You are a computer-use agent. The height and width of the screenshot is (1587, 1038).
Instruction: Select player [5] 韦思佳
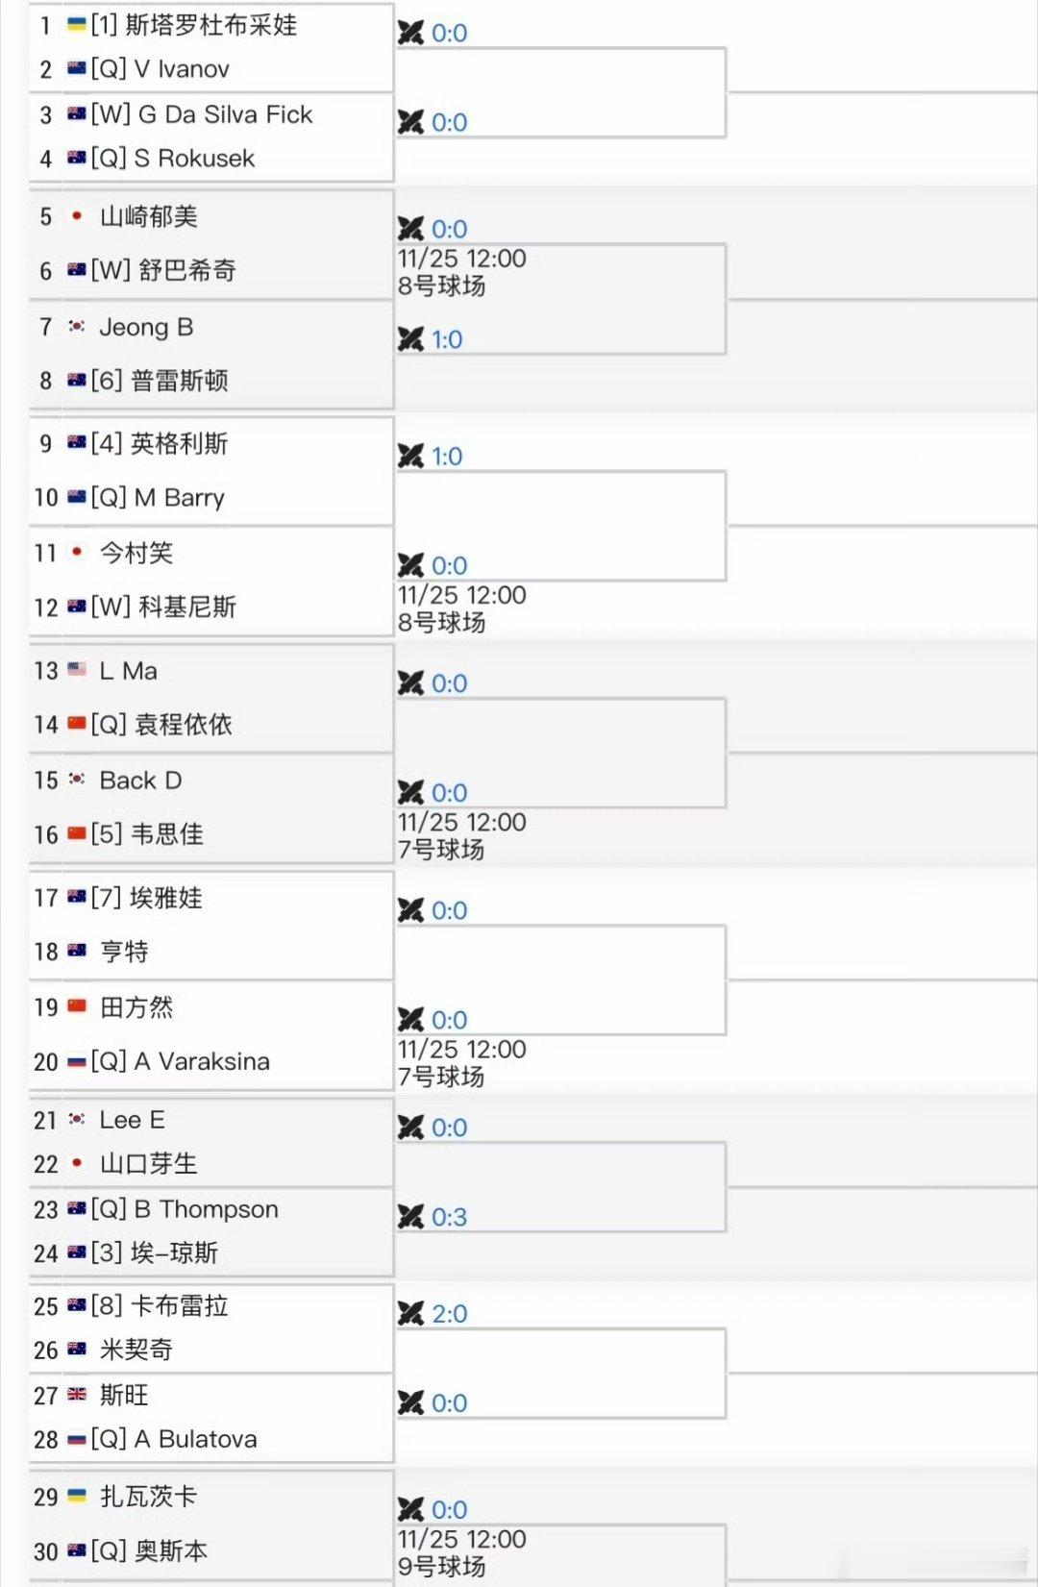coord(147,833)
